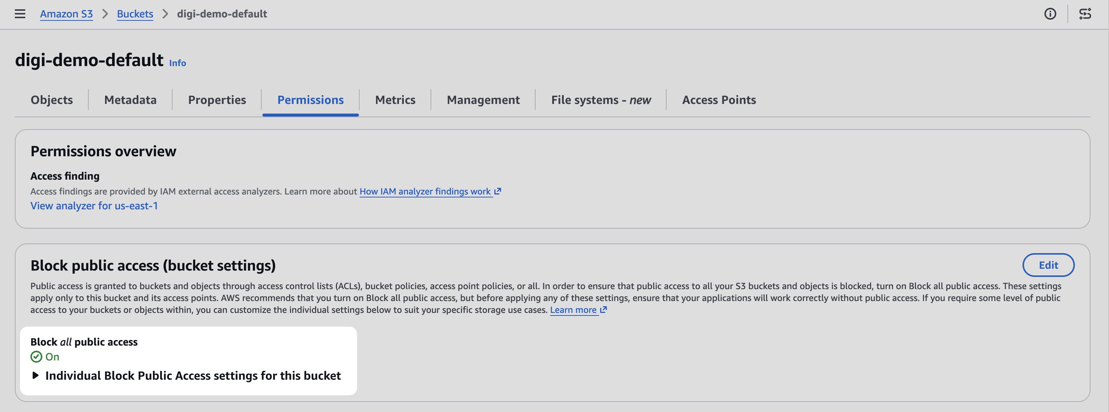This screenshot has width=1109, height=412.
Task: Open the info panel icon
Action: 1050,14
